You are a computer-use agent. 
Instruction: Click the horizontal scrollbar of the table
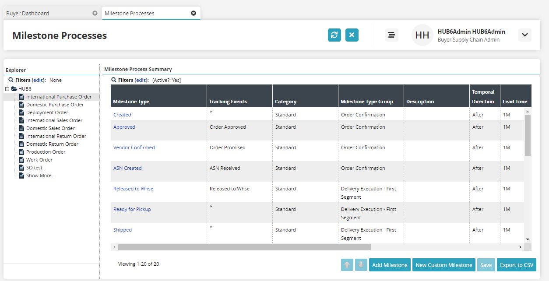(x=244, y=247)
